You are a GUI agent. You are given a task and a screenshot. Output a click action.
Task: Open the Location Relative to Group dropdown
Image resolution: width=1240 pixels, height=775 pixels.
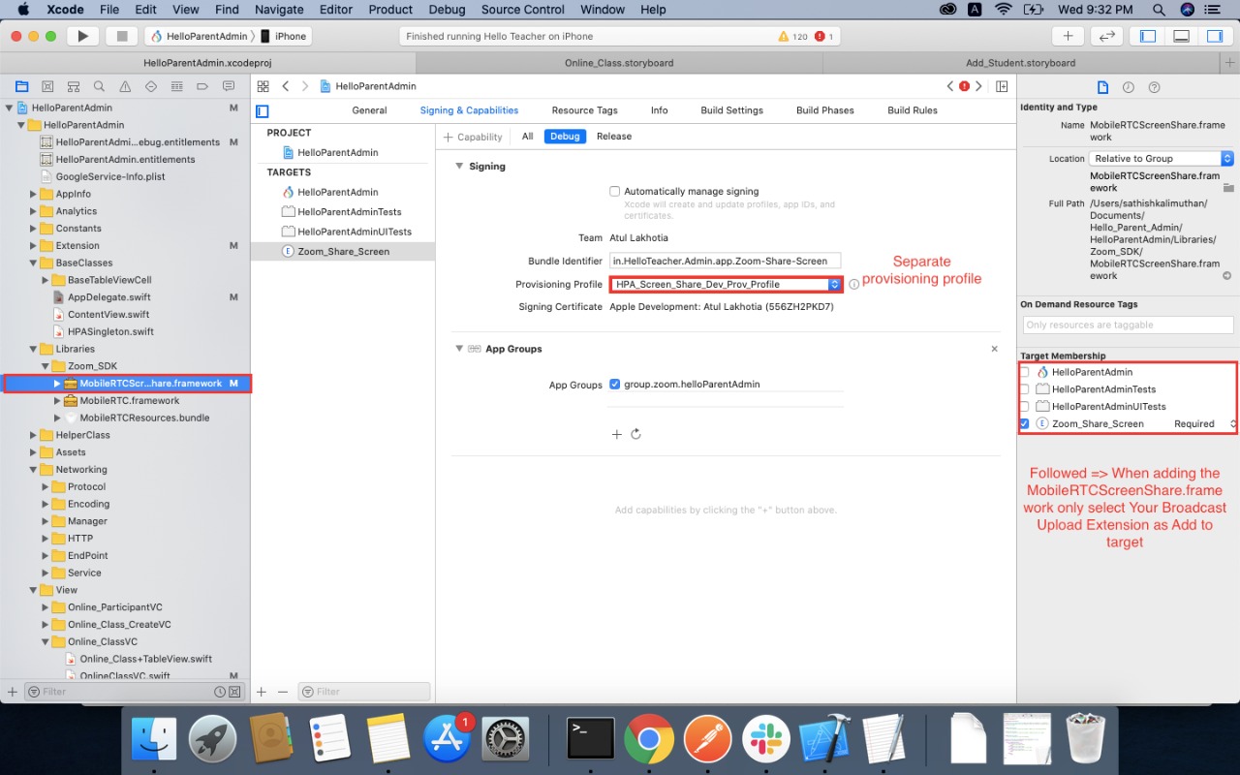coord(1161,159)
